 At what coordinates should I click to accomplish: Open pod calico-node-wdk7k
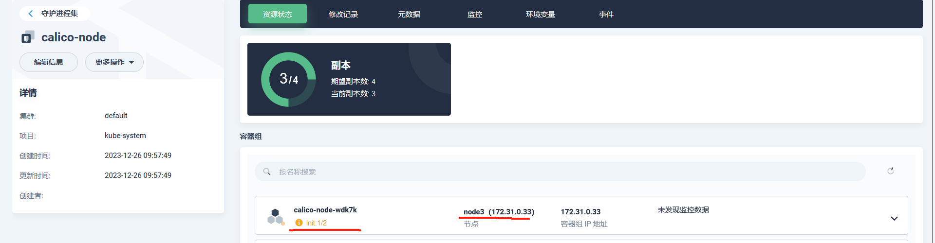coord(325,210)
